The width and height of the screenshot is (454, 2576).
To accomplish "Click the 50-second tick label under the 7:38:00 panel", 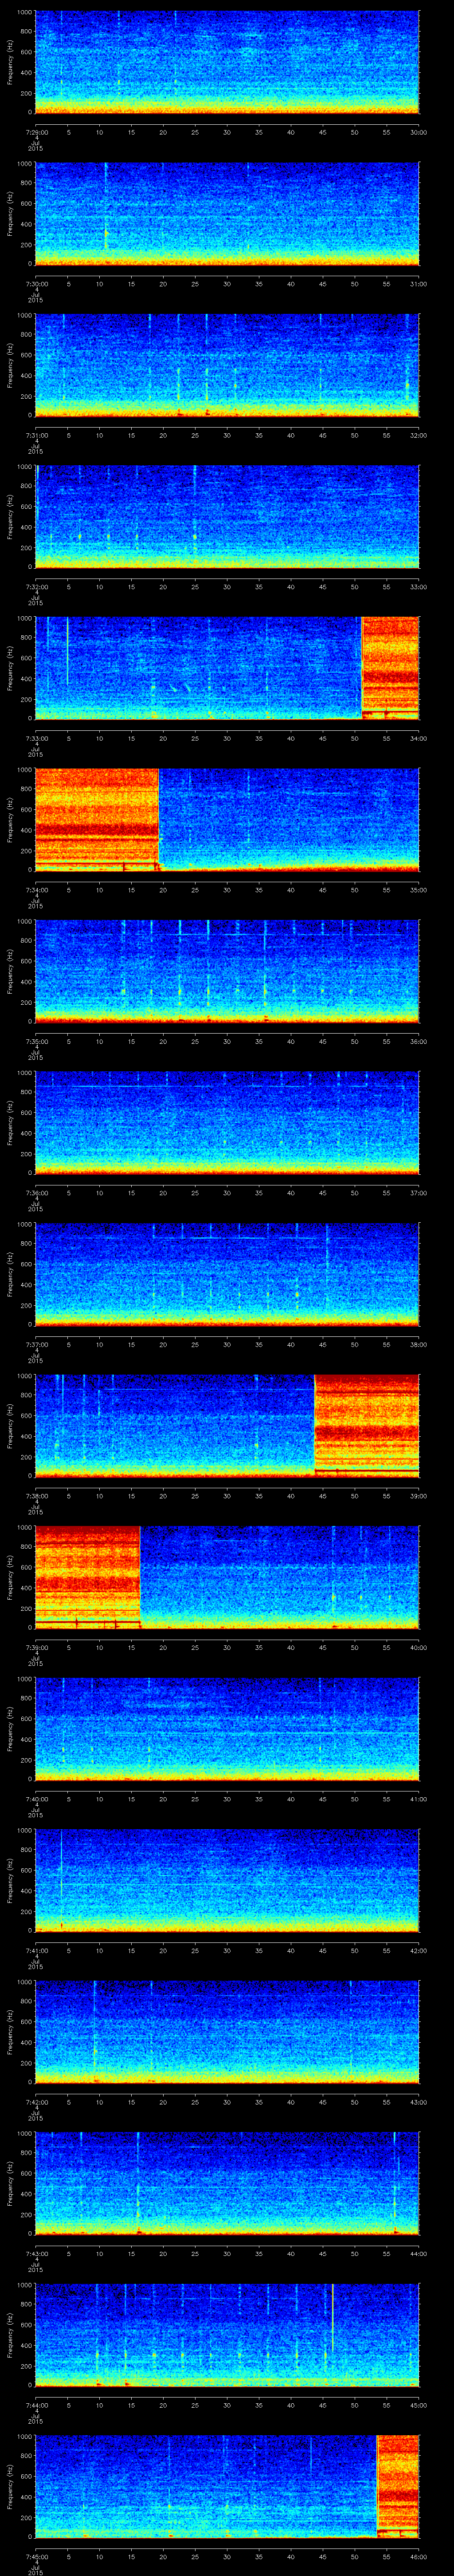I will [x=354, y=1495].
